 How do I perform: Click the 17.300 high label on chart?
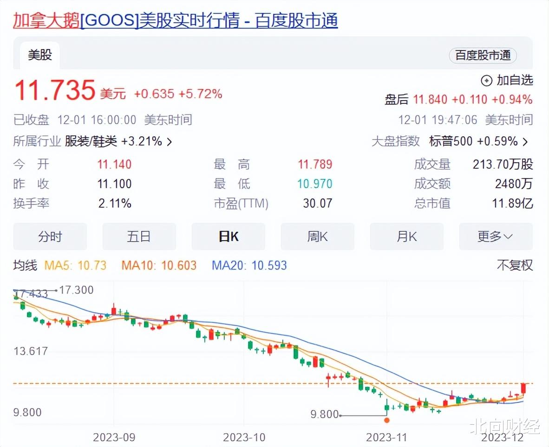point(76,290)
